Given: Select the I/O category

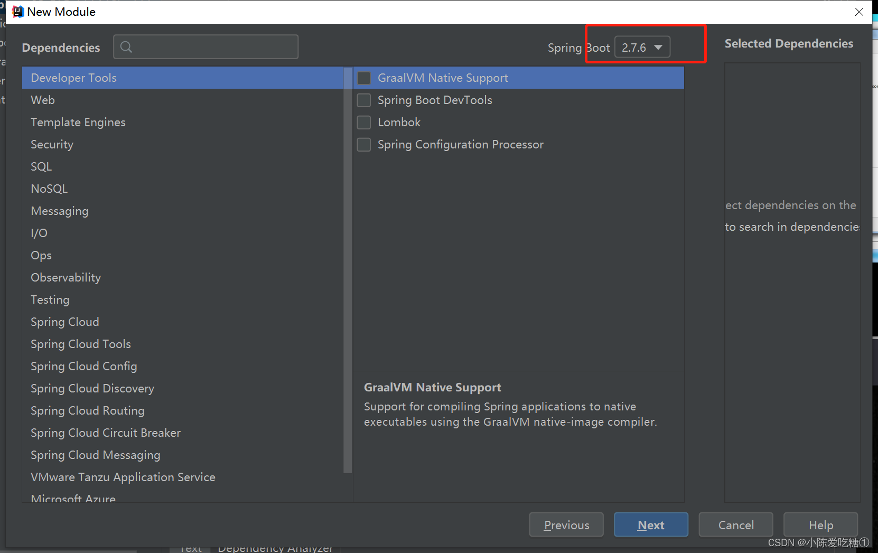Looking at the screenshot, I should coord(183,233).
